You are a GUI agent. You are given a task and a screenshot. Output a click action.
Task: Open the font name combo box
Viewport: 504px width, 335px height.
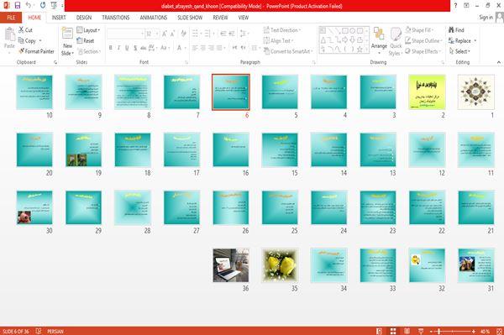(125, 34)
